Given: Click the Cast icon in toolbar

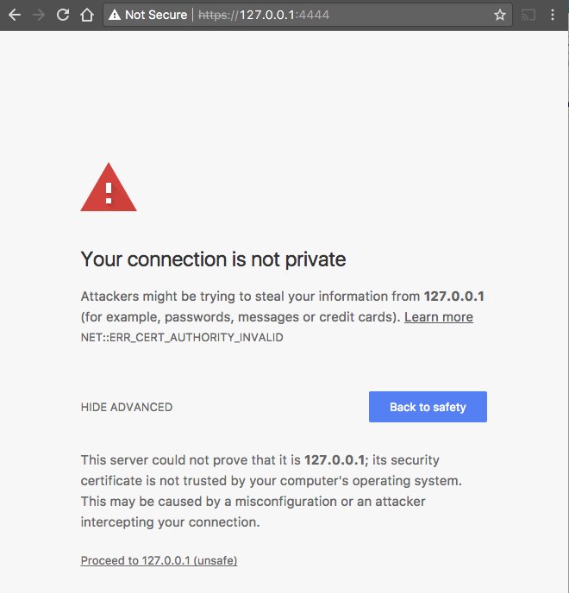Looking at the screenshot, I should [x=528, y=15].
